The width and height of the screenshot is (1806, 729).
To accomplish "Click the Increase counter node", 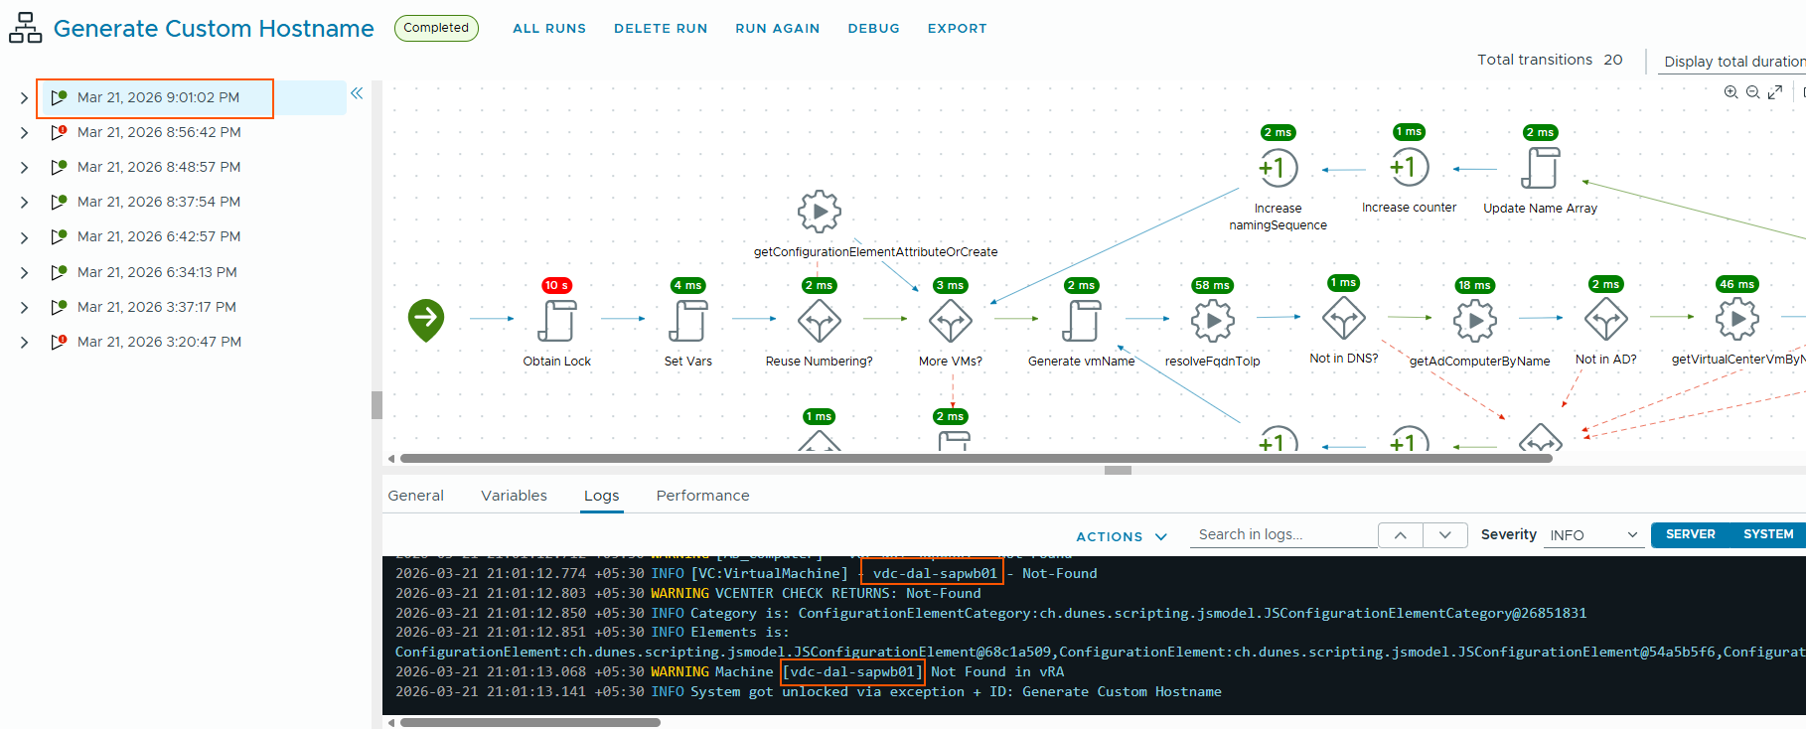I will pyautogui.click(x=1409, y=167).
